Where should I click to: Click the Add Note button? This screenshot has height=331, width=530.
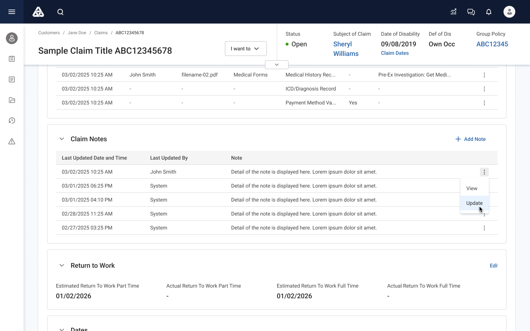[x=470, y=139]
